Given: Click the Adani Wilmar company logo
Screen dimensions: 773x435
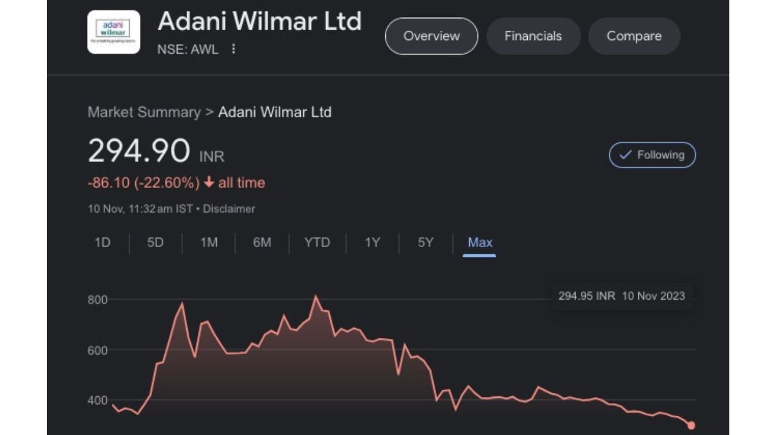Looking at the screenshot, I should click(114, 32).
